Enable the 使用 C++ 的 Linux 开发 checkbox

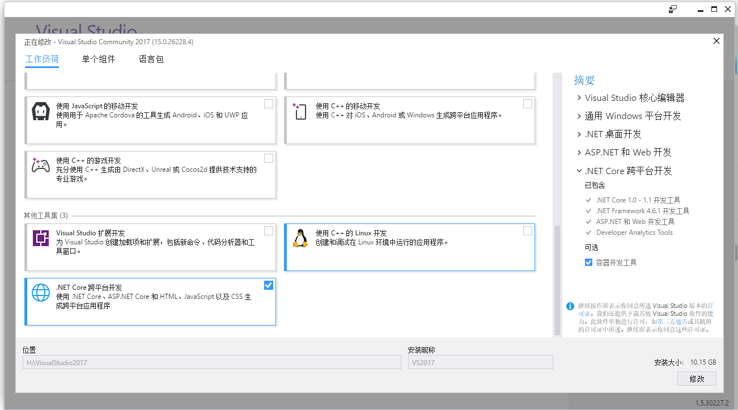(528, 231)
